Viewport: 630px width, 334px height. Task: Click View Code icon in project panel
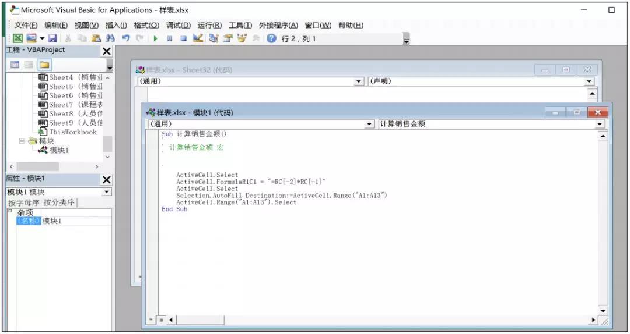[15, 65]
